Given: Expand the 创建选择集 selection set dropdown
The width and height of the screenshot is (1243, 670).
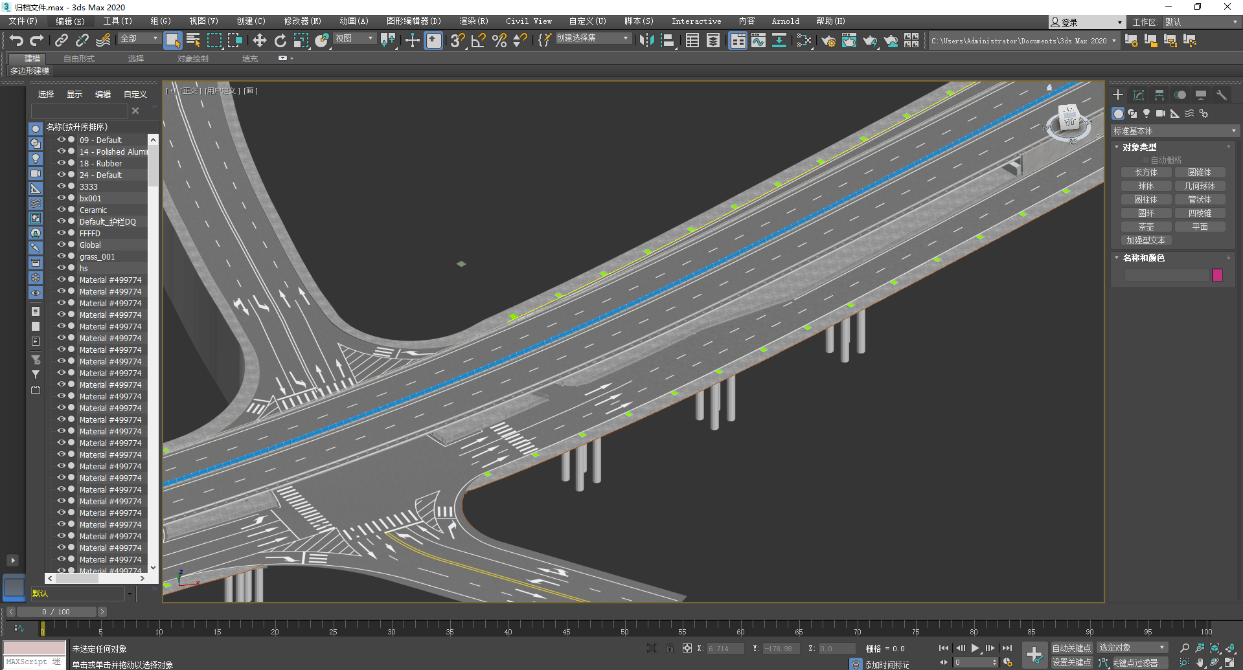Looking at the screenshot, I should click(625, 38).
